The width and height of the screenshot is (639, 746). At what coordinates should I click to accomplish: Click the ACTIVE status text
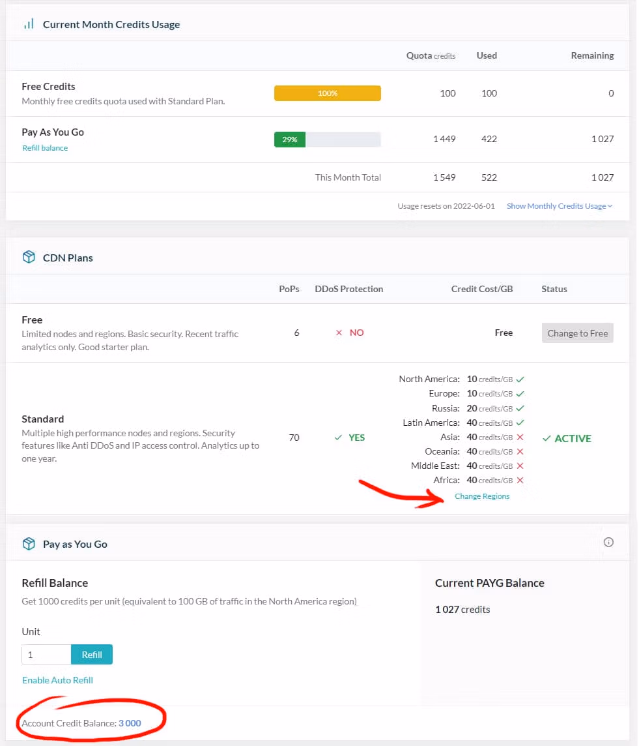click(573, 438)
